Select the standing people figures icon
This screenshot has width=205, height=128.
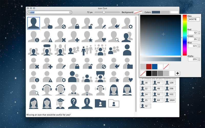pyautogui.click(x=87, y=50)
